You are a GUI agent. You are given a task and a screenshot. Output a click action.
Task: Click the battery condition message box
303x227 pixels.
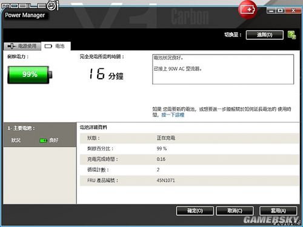pyautogui.click(x=223, y=69)
